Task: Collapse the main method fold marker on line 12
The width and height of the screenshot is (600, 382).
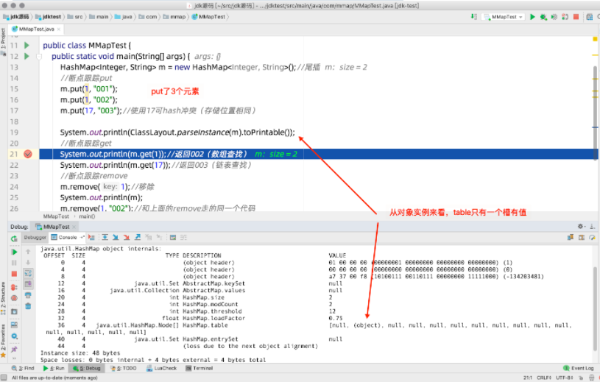Action: (39, 57)
